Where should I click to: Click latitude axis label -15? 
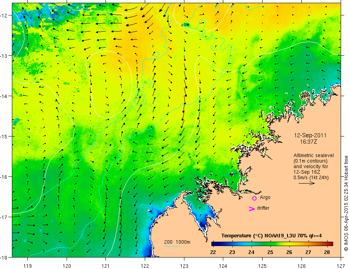[x=4, y=136]
